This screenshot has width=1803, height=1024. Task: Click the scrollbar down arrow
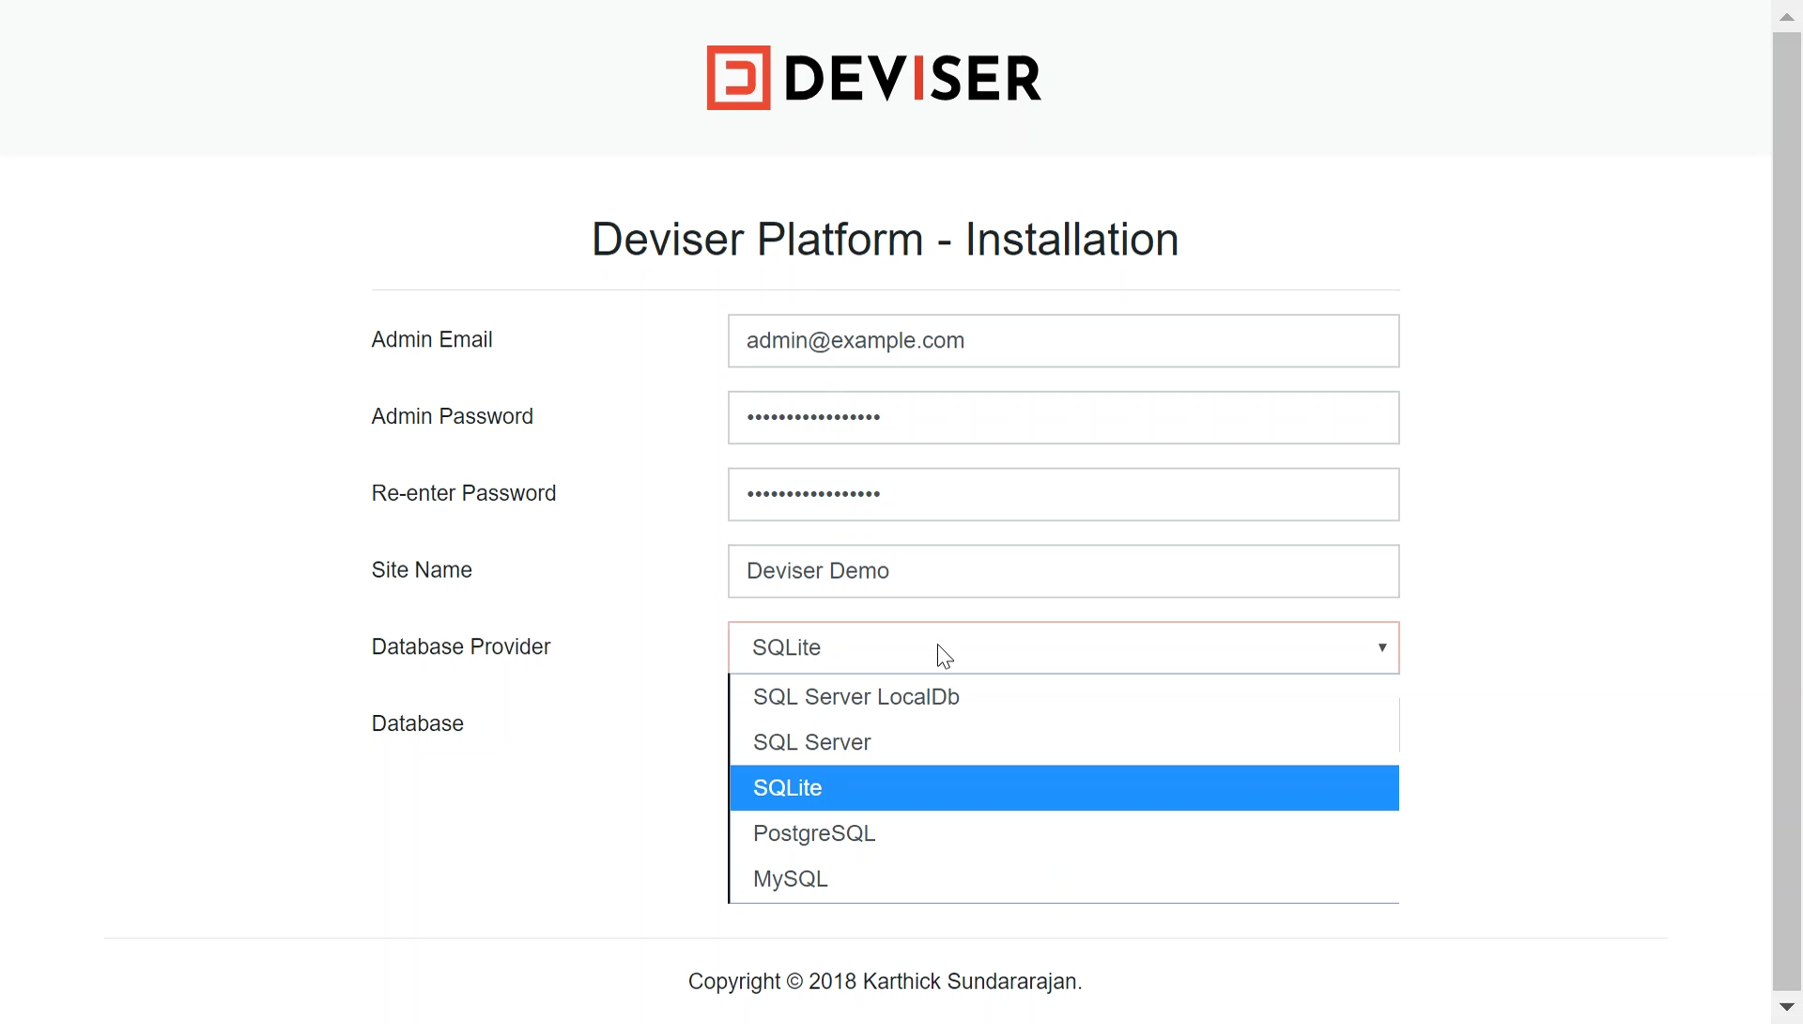pyautogui.click(x=1787, y=1007)
